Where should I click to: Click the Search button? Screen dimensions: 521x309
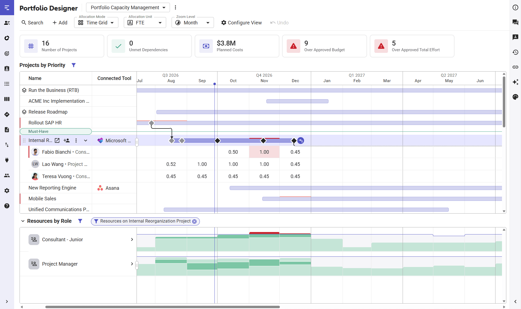tap(32, 22)
